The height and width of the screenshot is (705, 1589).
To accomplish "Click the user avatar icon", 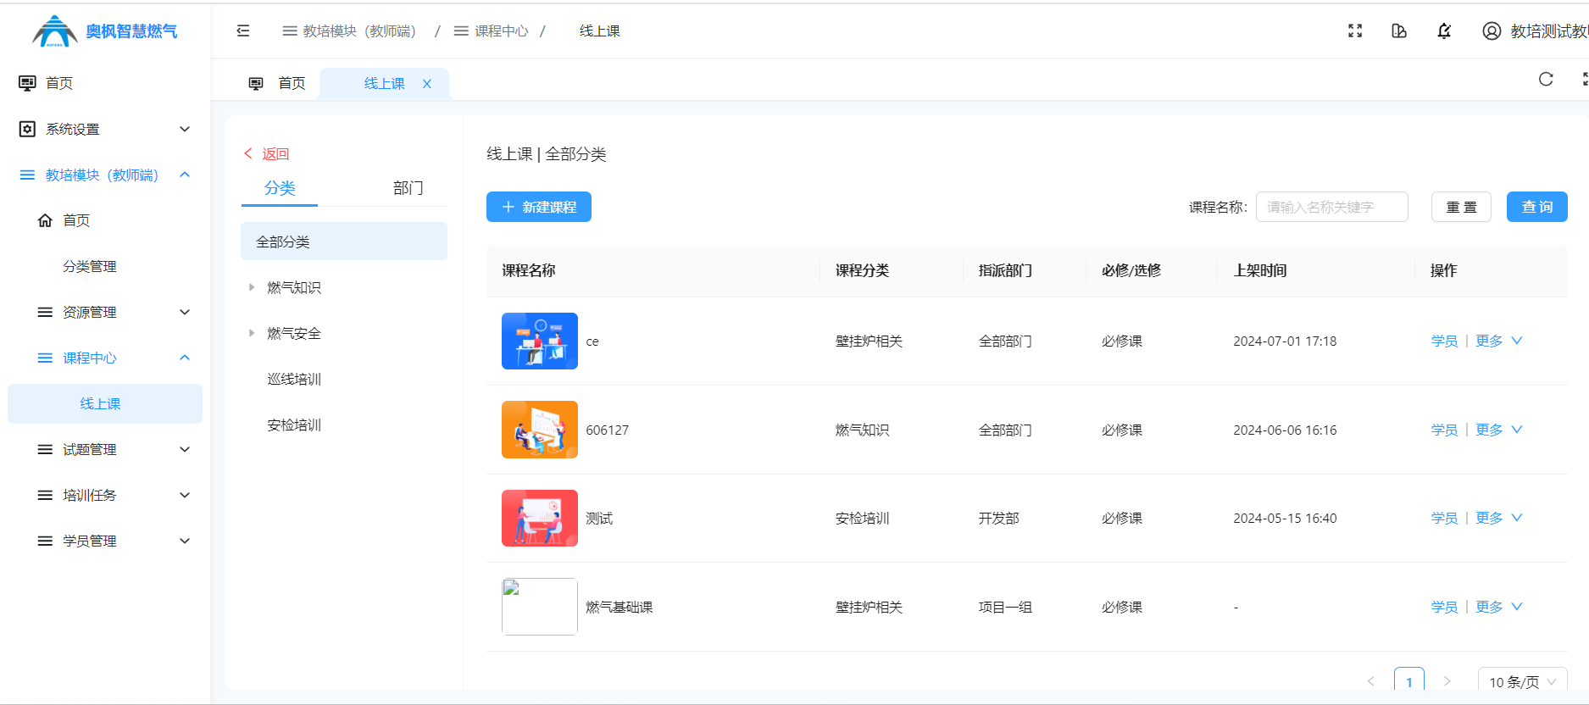I will pos(1492,31).
